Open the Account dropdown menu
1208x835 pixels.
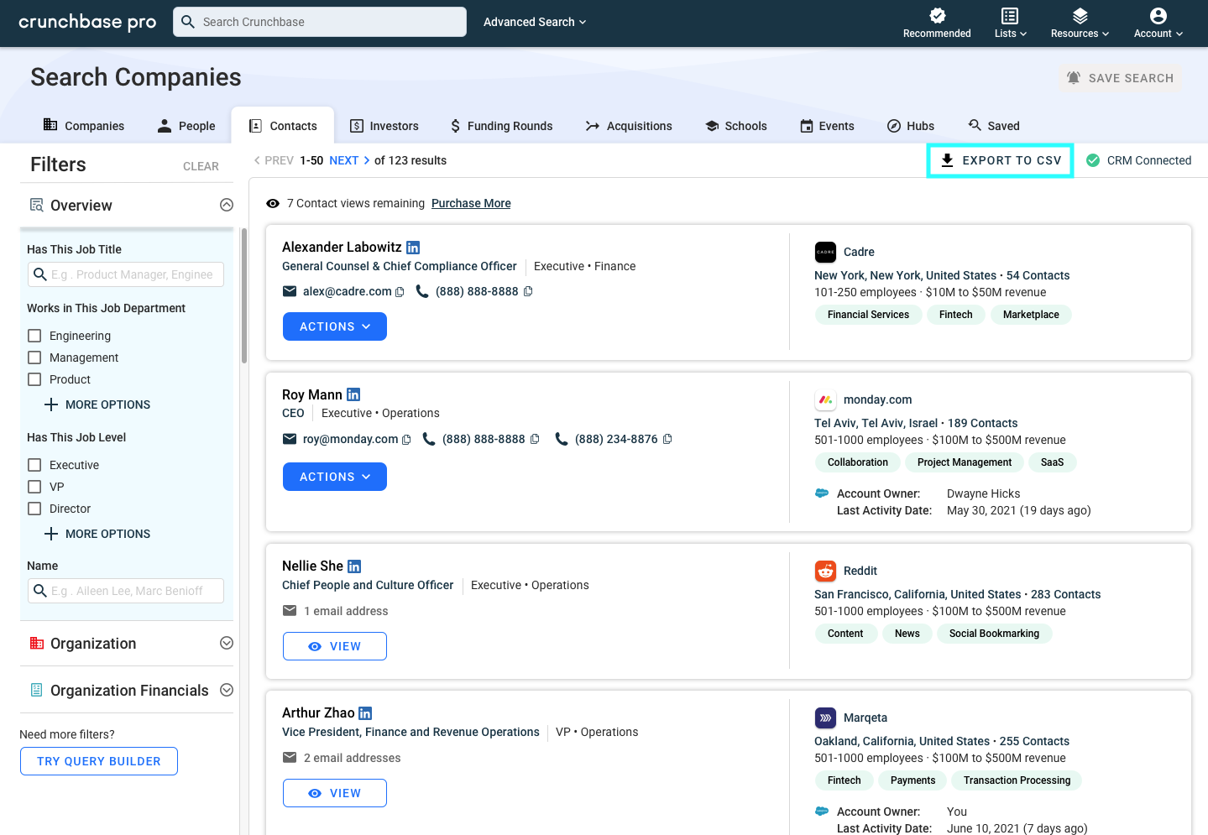tap(1158, 23)
